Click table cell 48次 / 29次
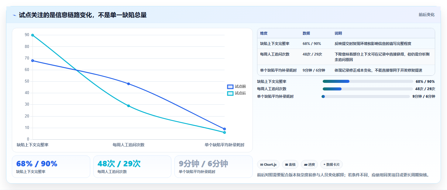The height and width of the screenshot is (190, 447). click(x=312, y=54)
